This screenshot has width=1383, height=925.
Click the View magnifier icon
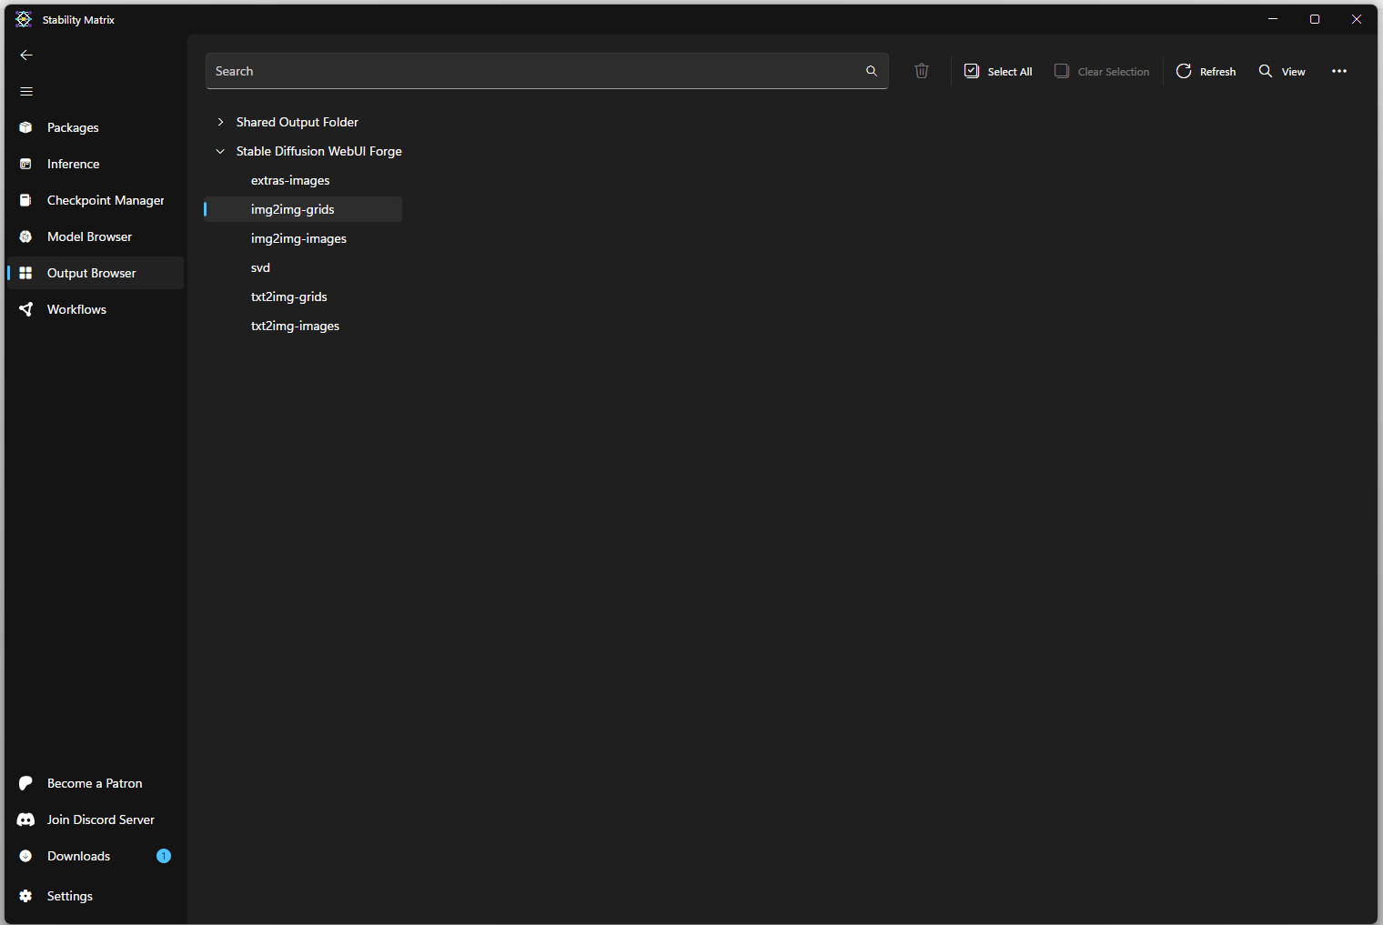pyautogui.click(x=1266, y=71)
